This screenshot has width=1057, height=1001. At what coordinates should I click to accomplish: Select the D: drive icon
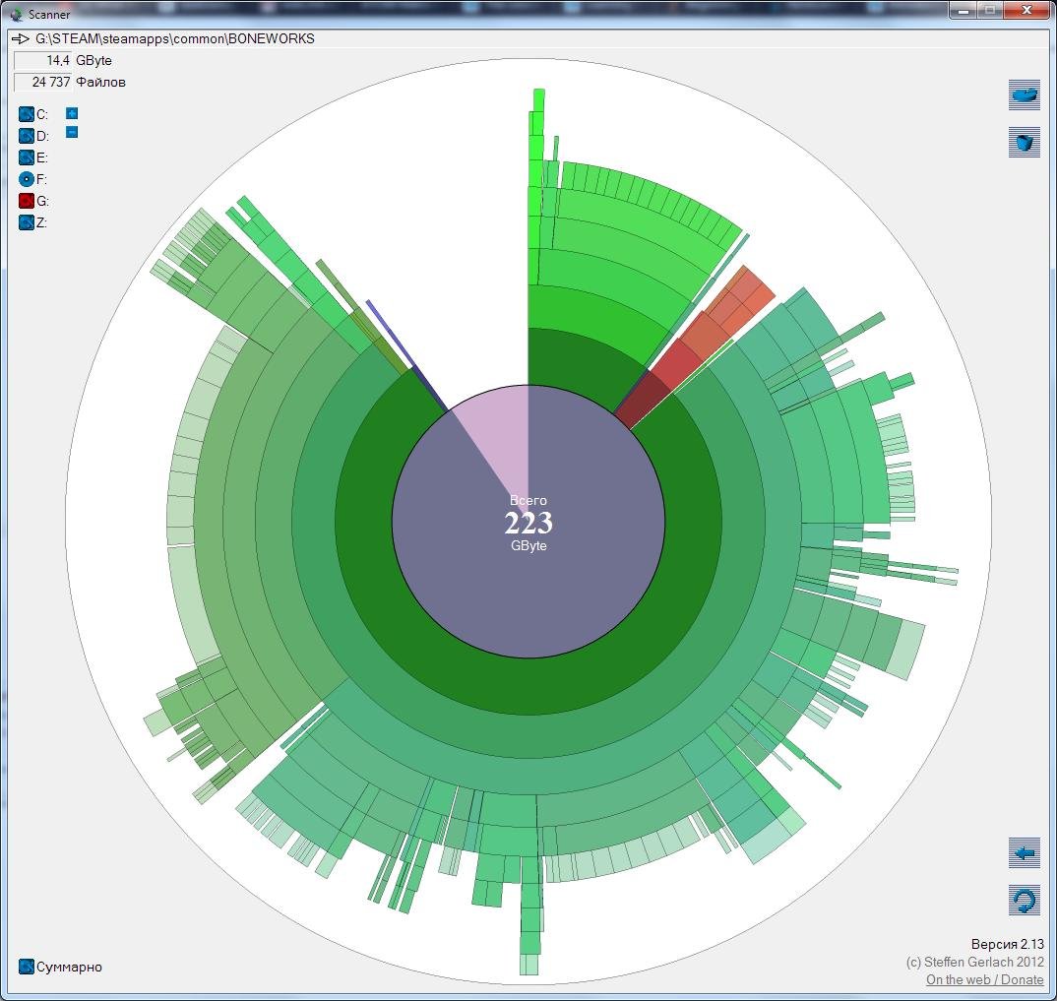27,136
